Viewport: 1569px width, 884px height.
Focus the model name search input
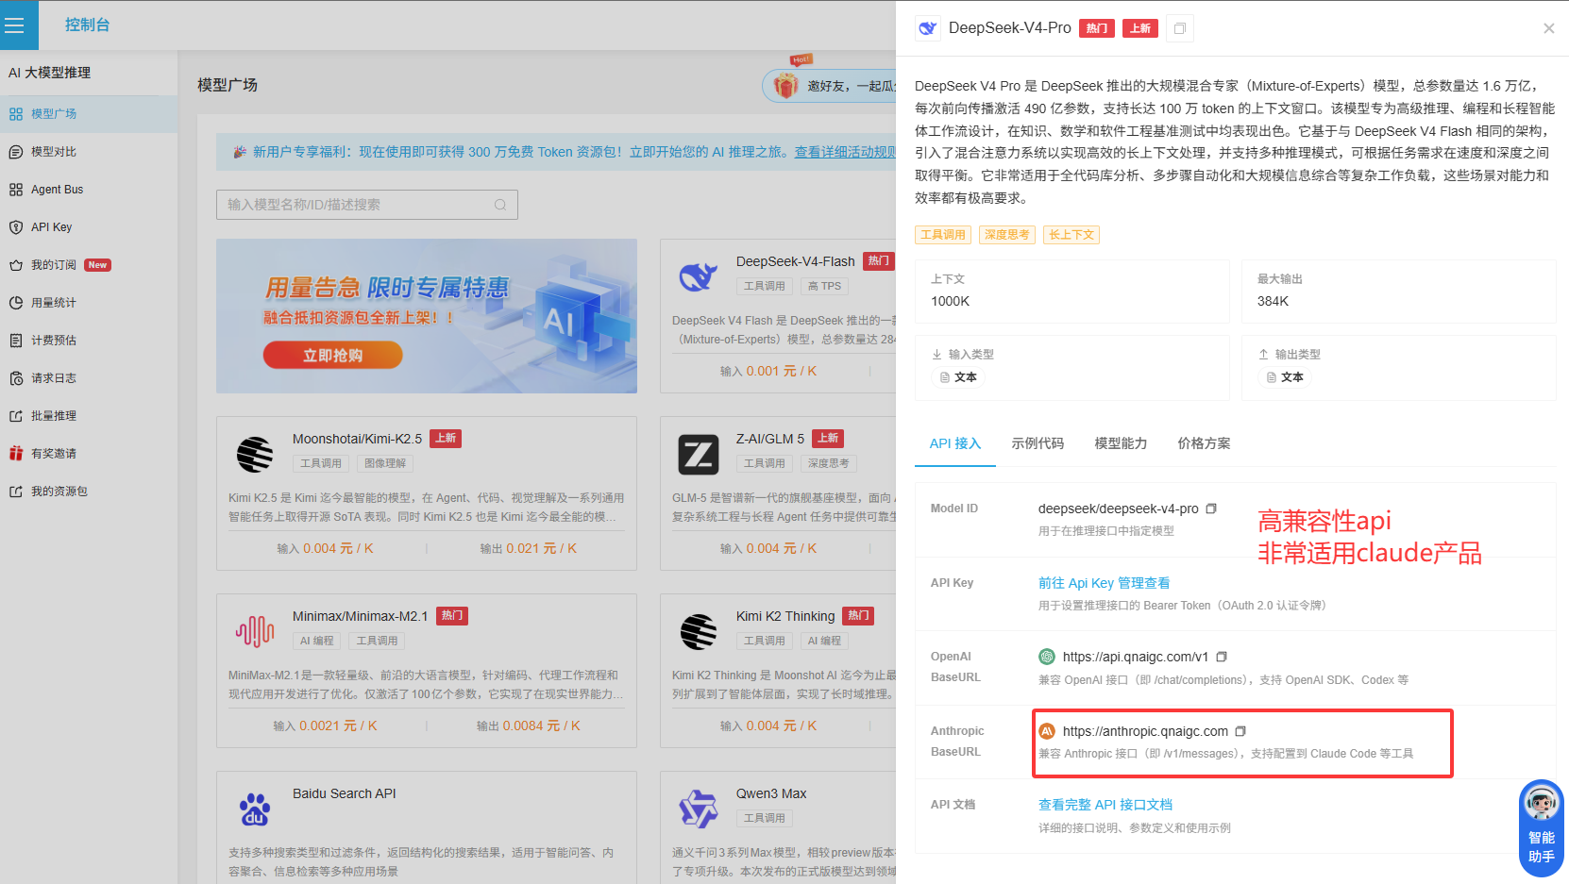(x=367, y=205)
